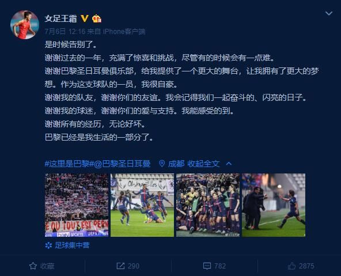Click the collapse arrow beside 收起全文

[229, 164]
